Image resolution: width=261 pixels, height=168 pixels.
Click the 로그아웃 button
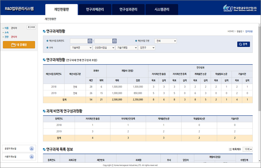tap(31, 27)
